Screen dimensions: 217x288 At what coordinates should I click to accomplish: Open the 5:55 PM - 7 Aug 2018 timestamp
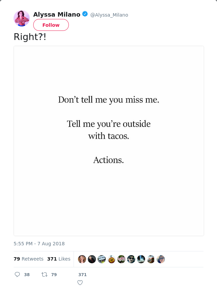click(39, 244)
